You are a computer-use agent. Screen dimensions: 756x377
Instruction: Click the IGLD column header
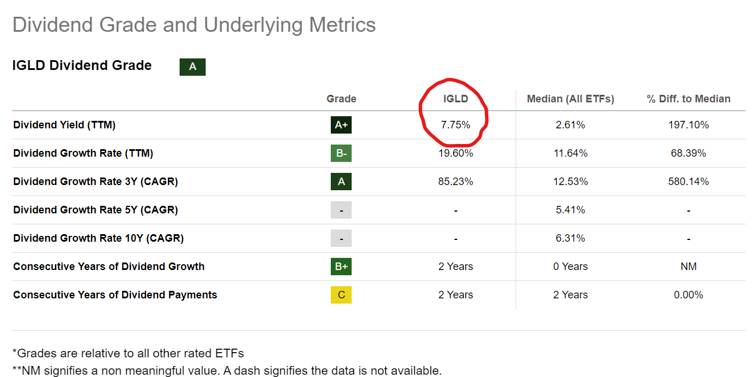(x=455, y=99)
